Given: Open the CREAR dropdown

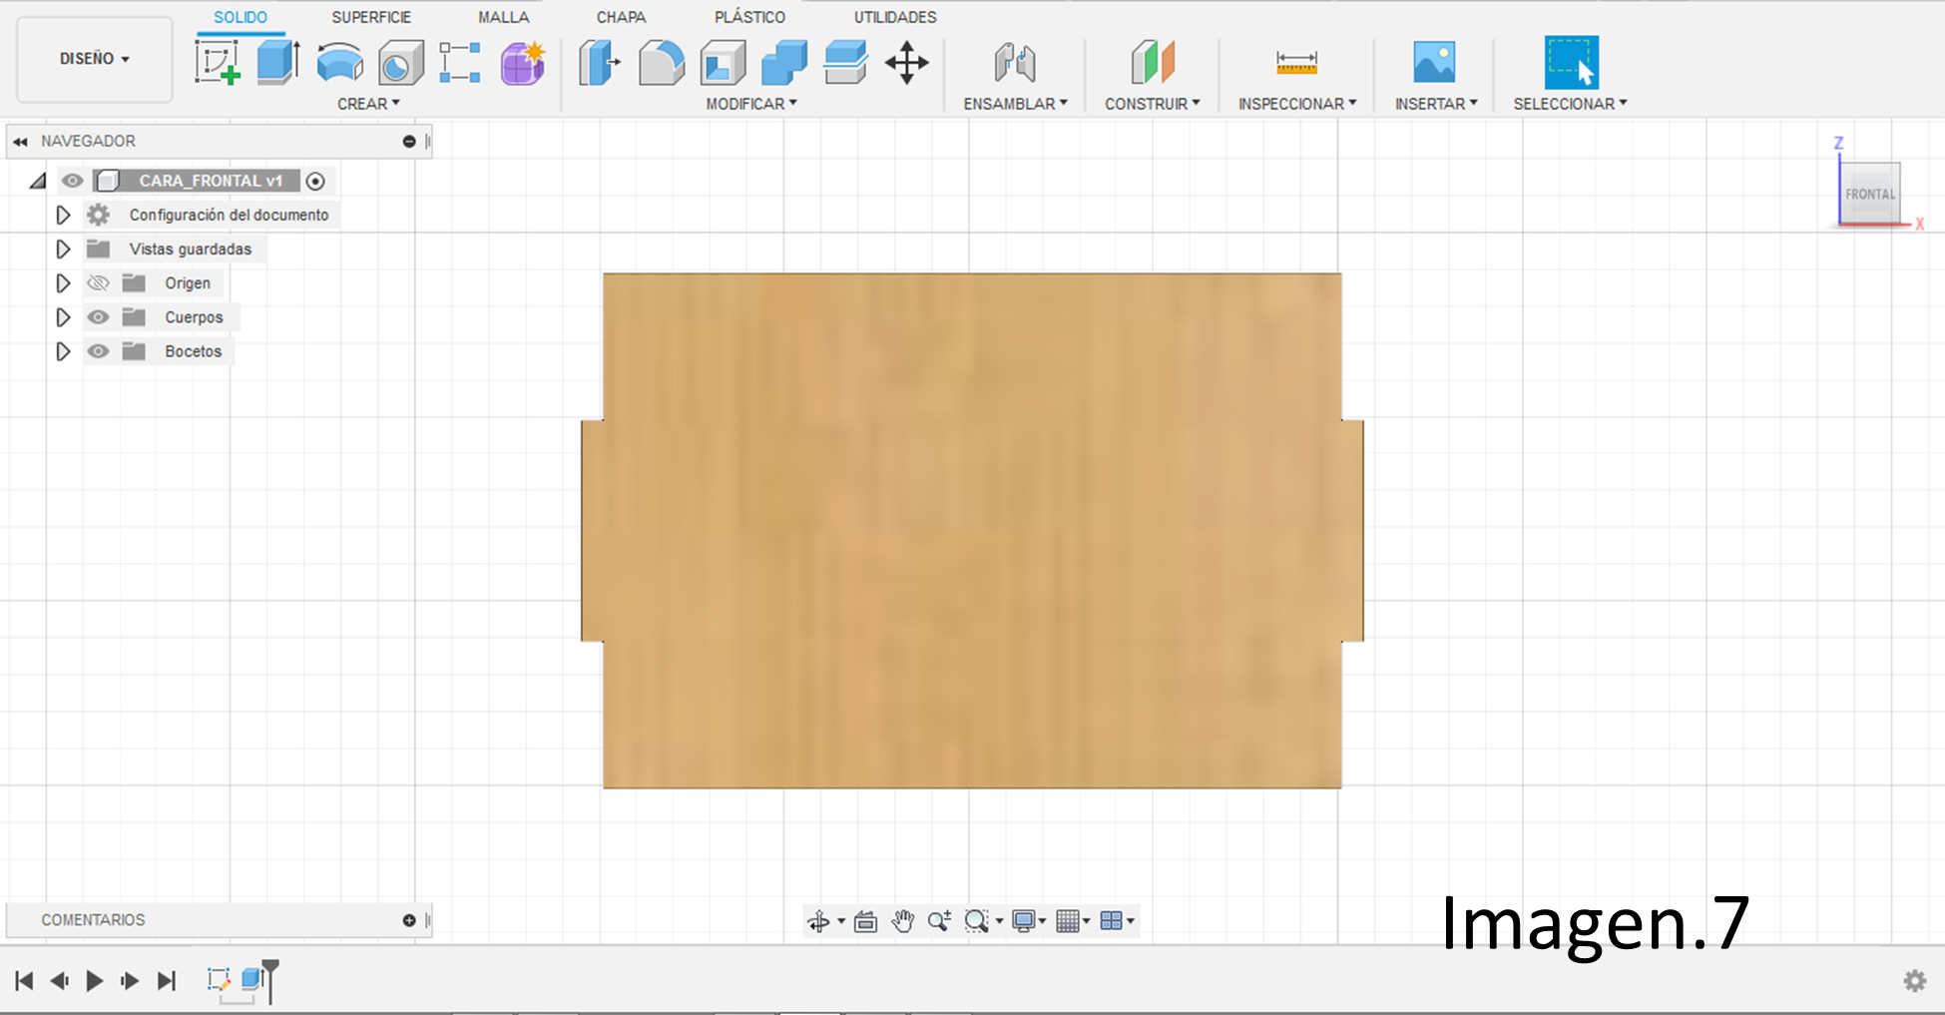Looking at the screenshot, I should pos(369,103).
